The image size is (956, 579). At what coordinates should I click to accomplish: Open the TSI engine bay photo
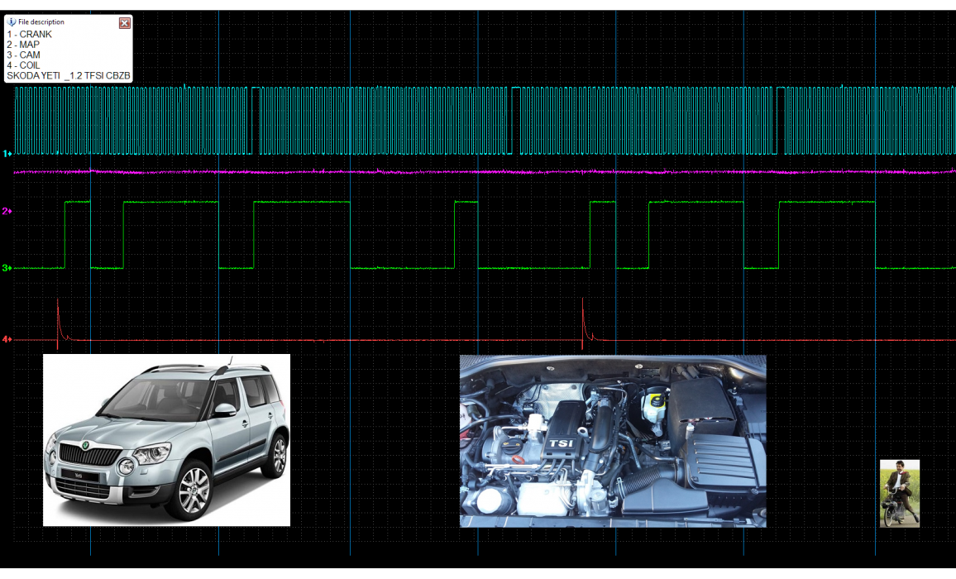(x=612, y=441)
